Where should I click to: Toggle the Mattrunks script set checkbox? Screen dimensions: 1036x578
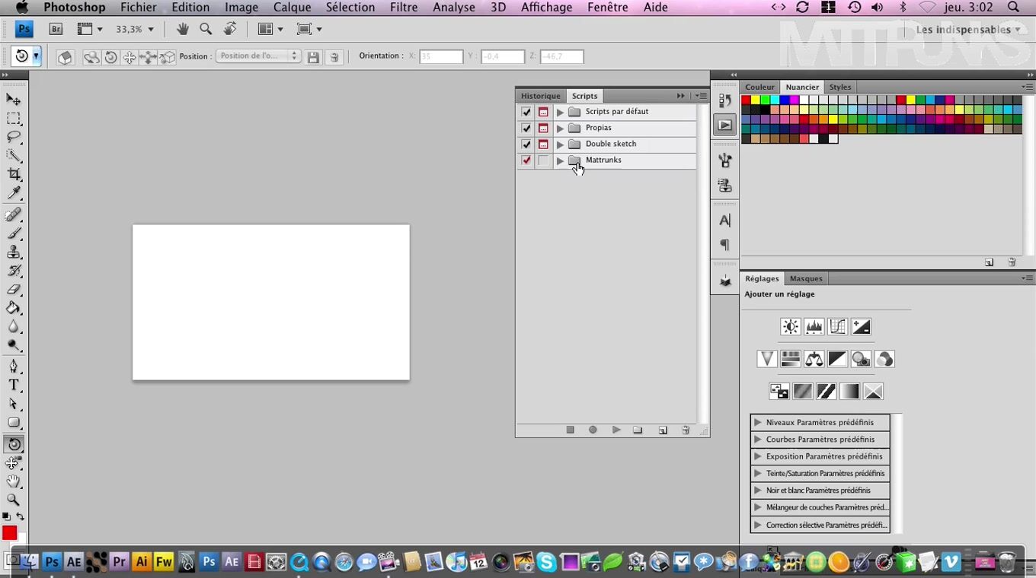point(526,160)
